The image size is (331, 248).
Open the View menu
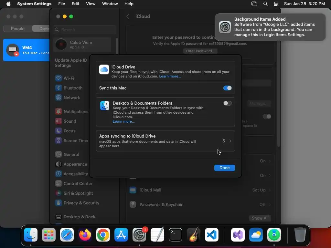91,4
